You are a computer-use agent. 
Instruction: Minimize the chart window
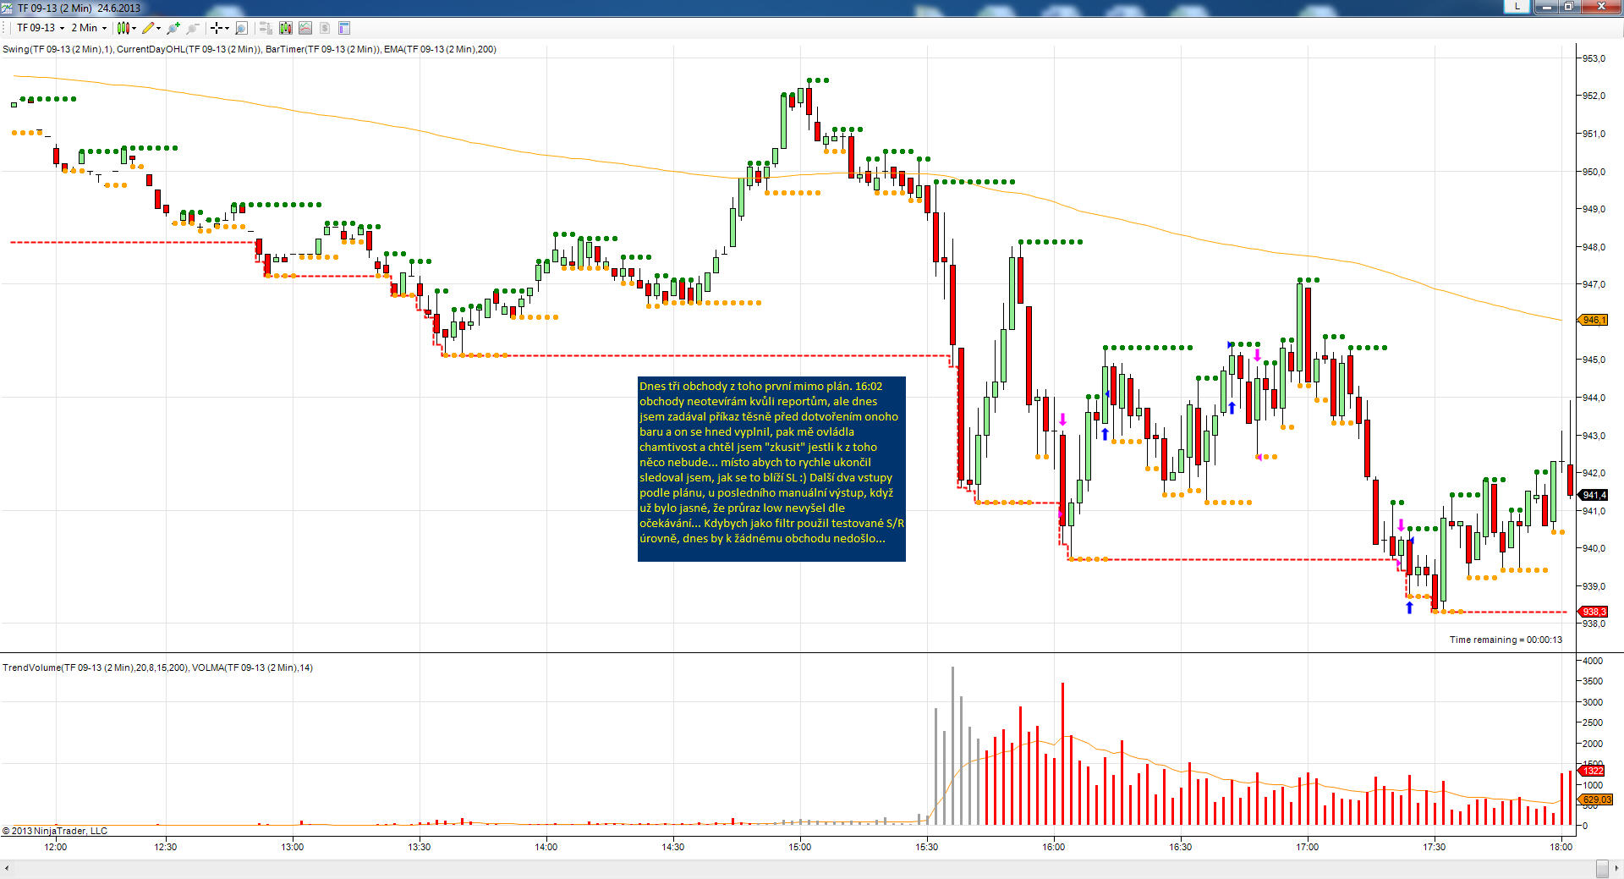1548,7
